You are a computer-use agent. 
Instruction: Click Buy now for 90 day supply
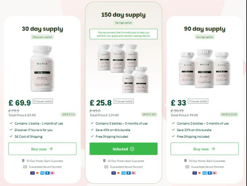click(x=205, y=149)
